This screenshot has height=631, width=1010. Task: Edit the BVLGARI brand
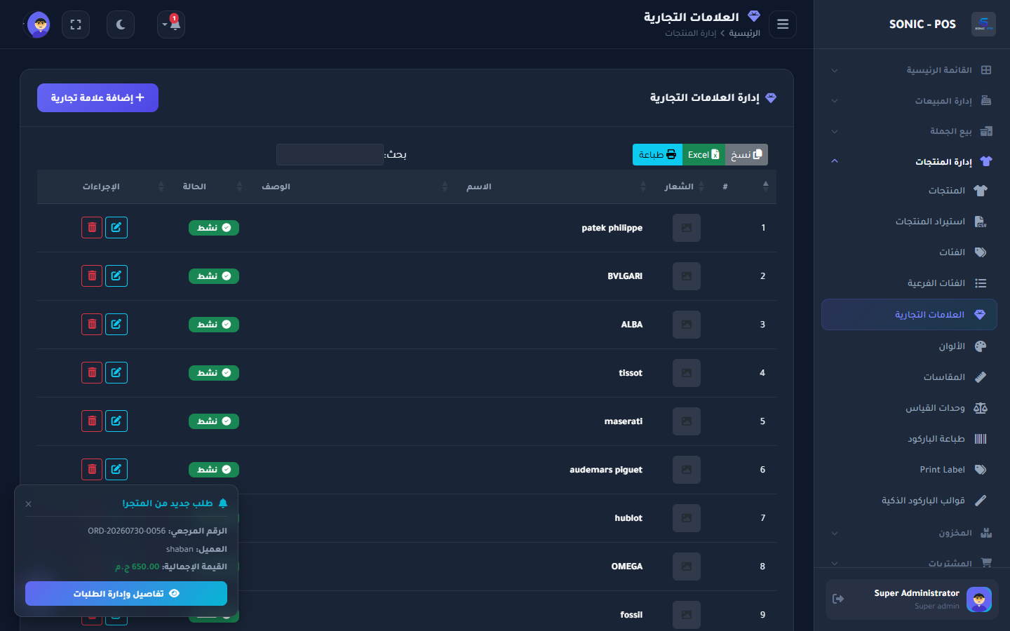[116, 276]
